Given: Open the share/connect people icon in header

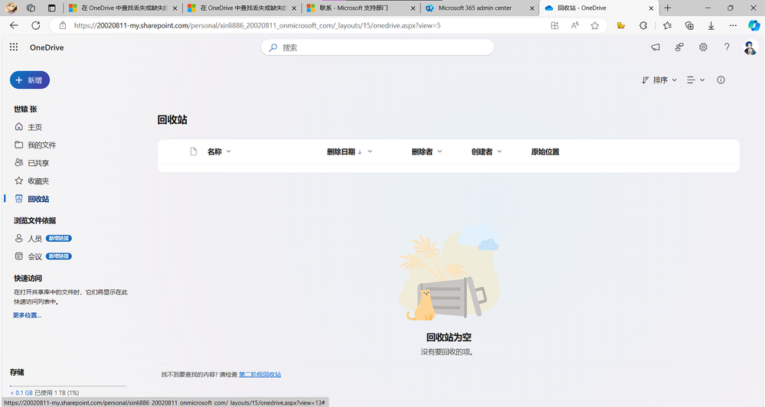Looking at the screenshot, I should 679,47.
